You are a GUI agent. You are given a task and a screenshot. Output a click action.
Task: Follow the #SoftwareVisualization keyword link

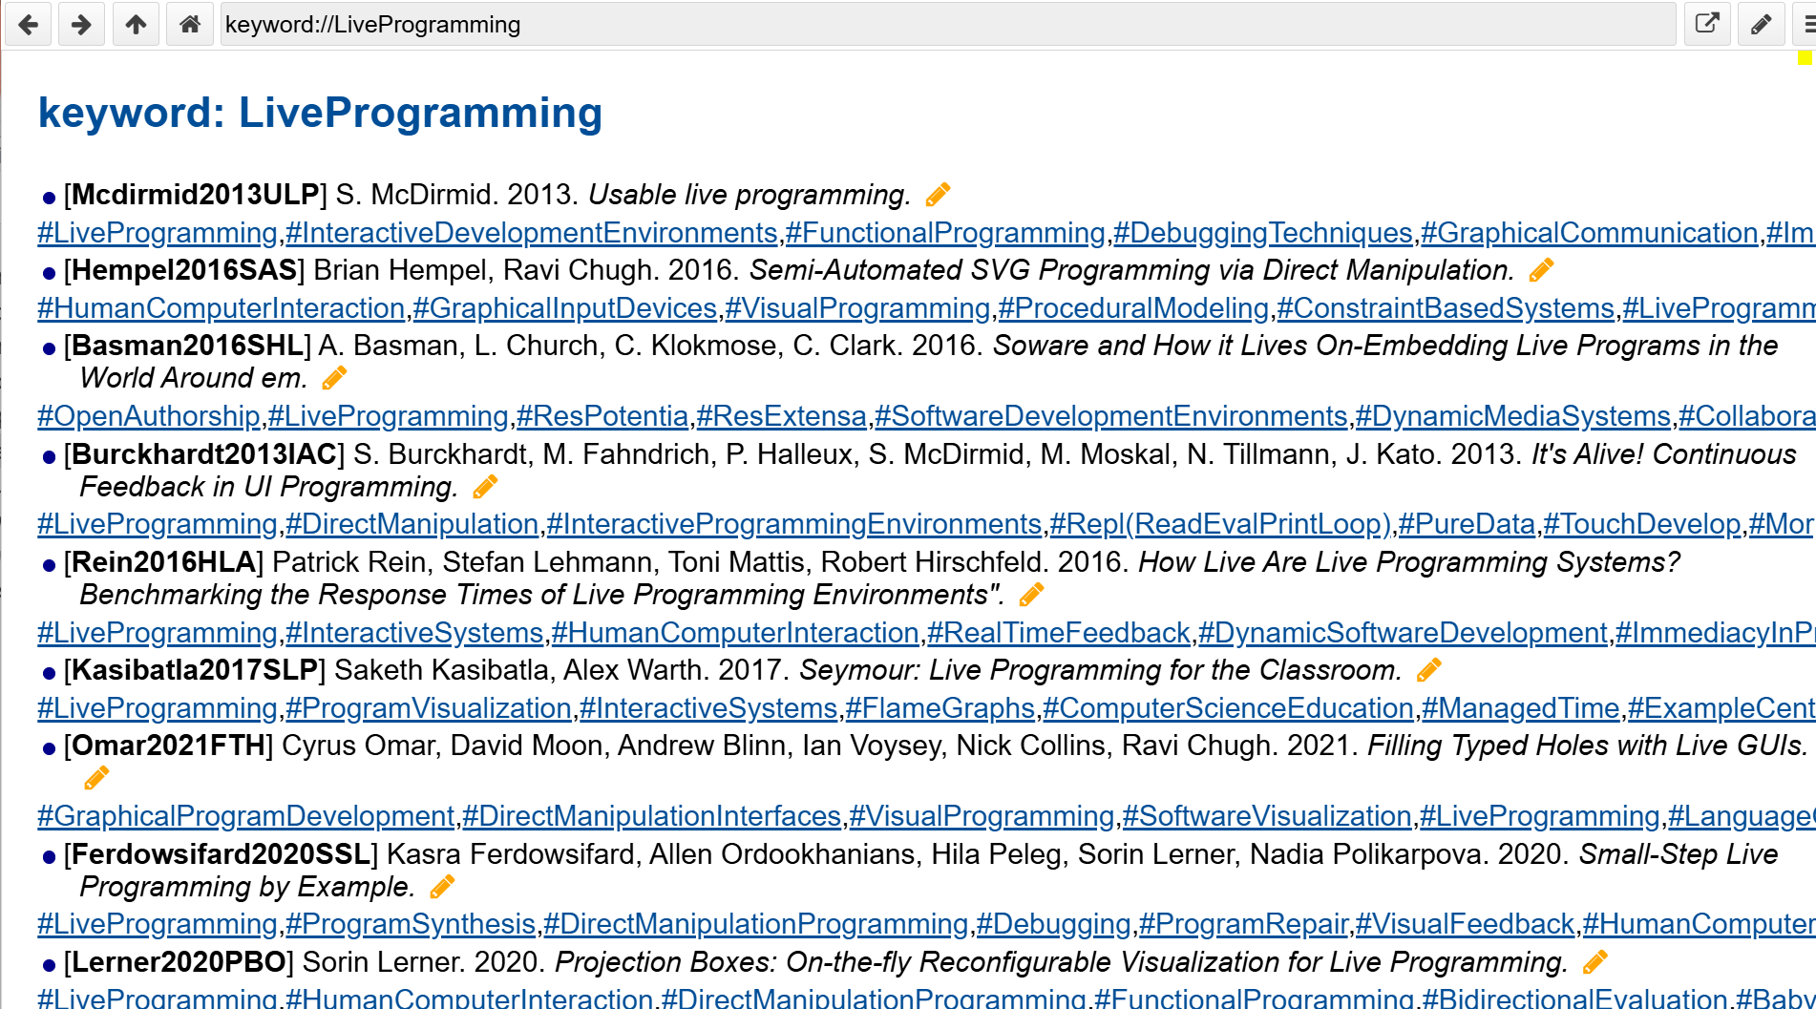click(x=1266, y=816)
